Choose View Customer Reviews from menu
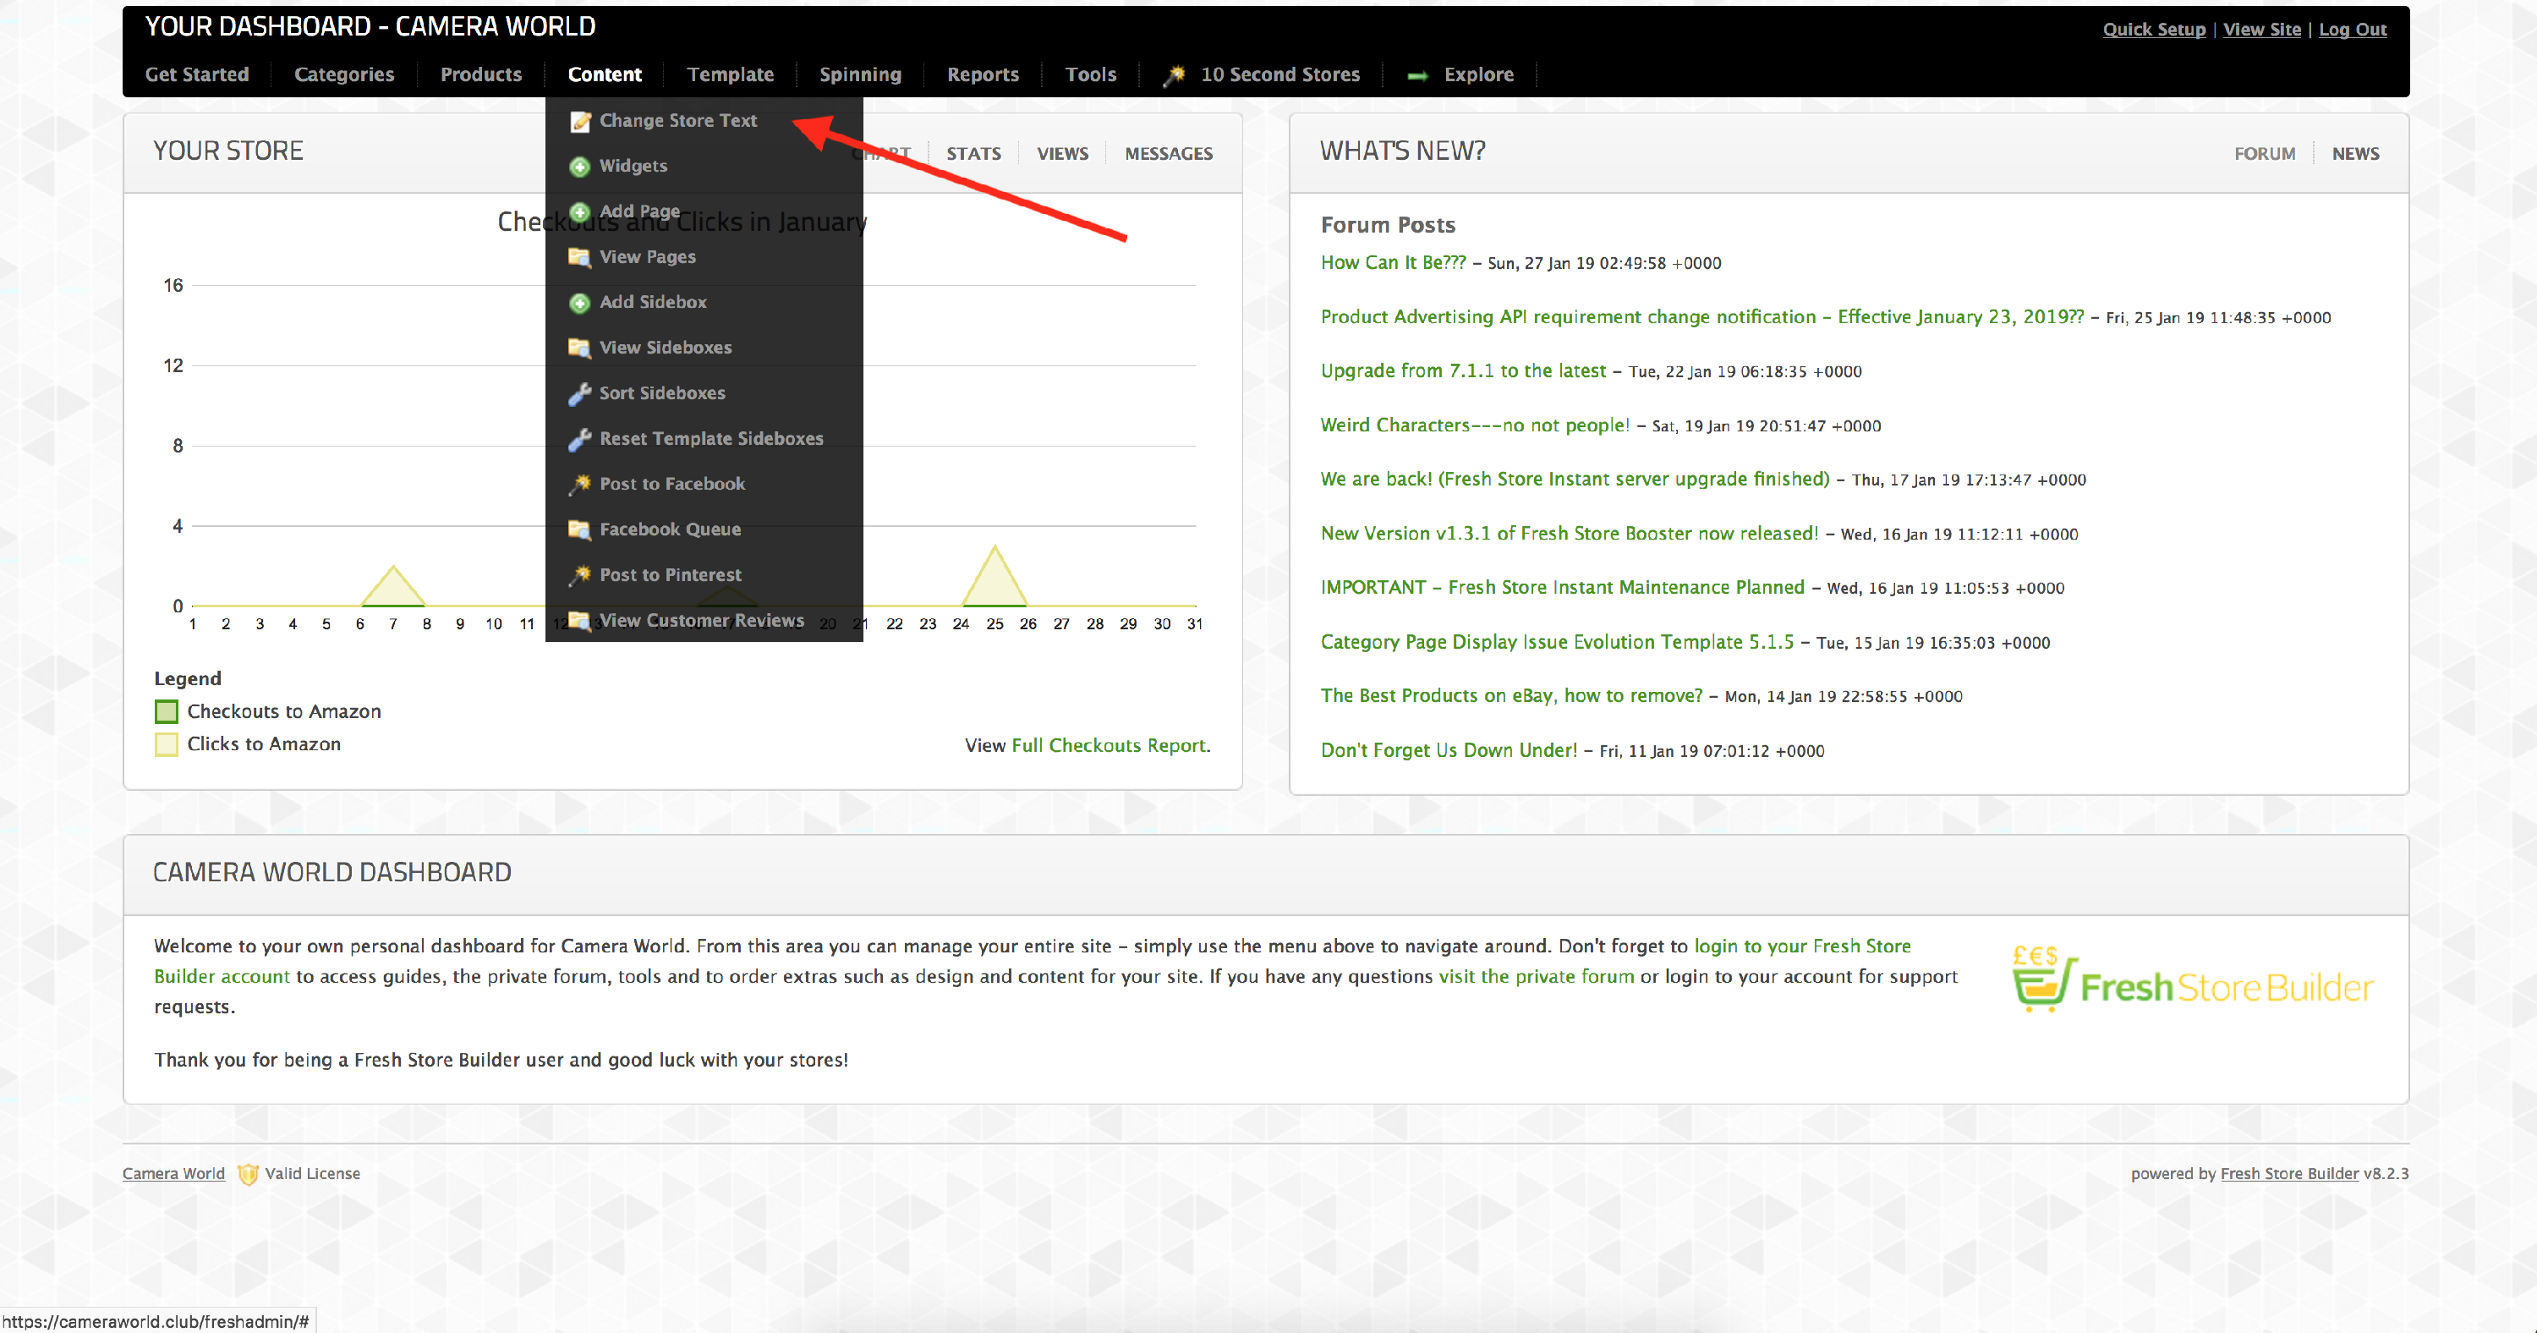Image resolution: width=2537 pixels, height=1333 pixels. (700, 621)
